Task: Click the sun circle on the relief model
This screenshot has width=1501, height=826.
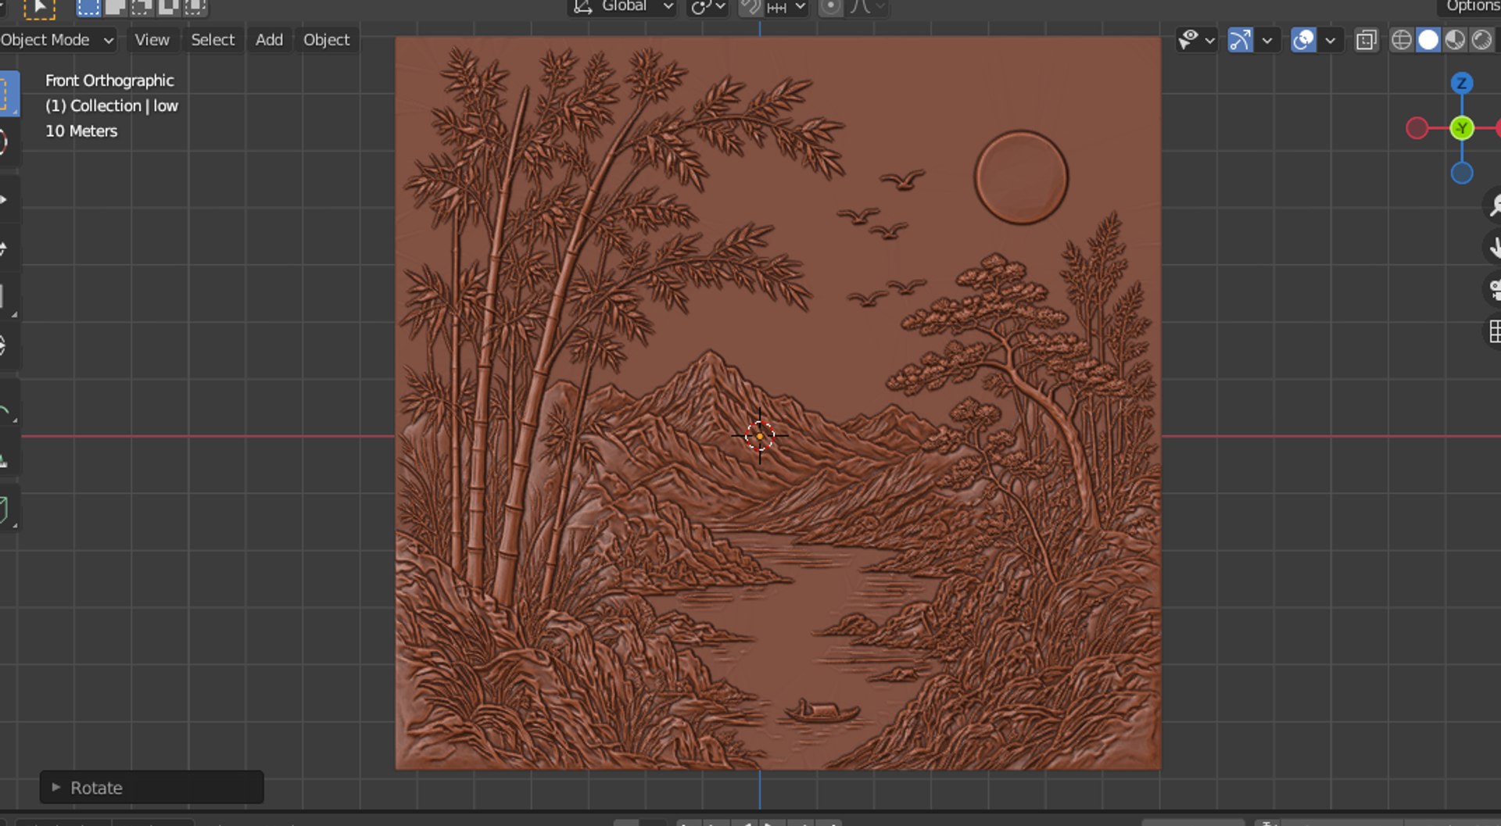Action: pos(1020,177)
